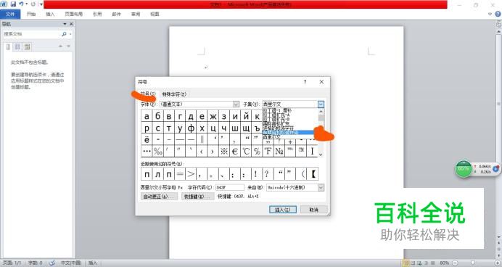Image resolution: width=502 pixels, height=267 pixels.
Task: Click the subset list scrollbar up arrow
Action: tap(321, 111)
